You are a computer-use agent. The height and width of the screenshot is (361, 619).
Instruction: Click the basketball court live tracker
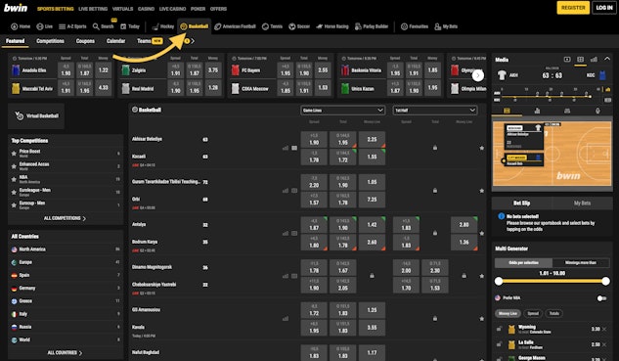point(552,154)
